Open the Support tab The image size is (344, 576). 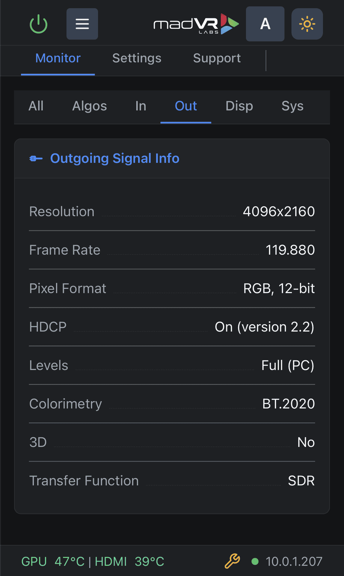pyautogui.click(x=217, y=58)
